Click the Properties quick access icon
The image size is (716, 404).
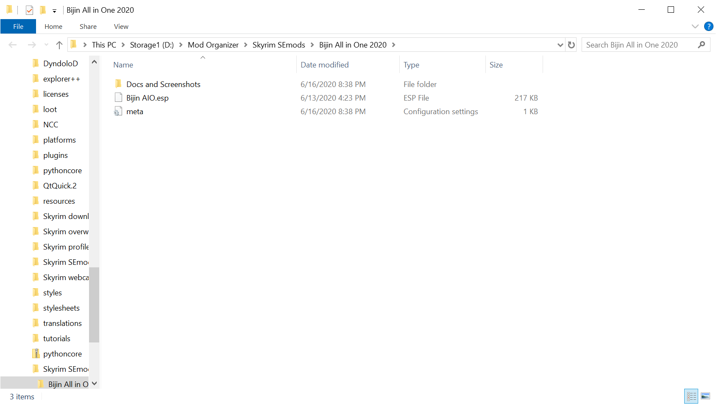click(x=29, y=10)
